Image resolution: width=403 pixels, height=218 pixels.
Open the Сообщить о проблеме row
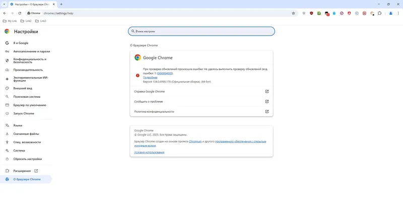(201, 101)
